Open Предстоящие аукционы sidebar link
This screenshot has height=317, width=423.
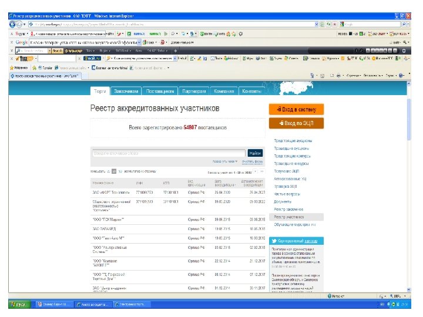point(293,141)
